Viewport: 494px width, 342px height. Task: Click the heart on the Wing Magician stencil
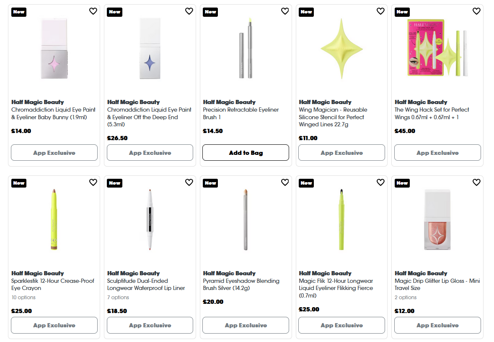tap(380, 11)
